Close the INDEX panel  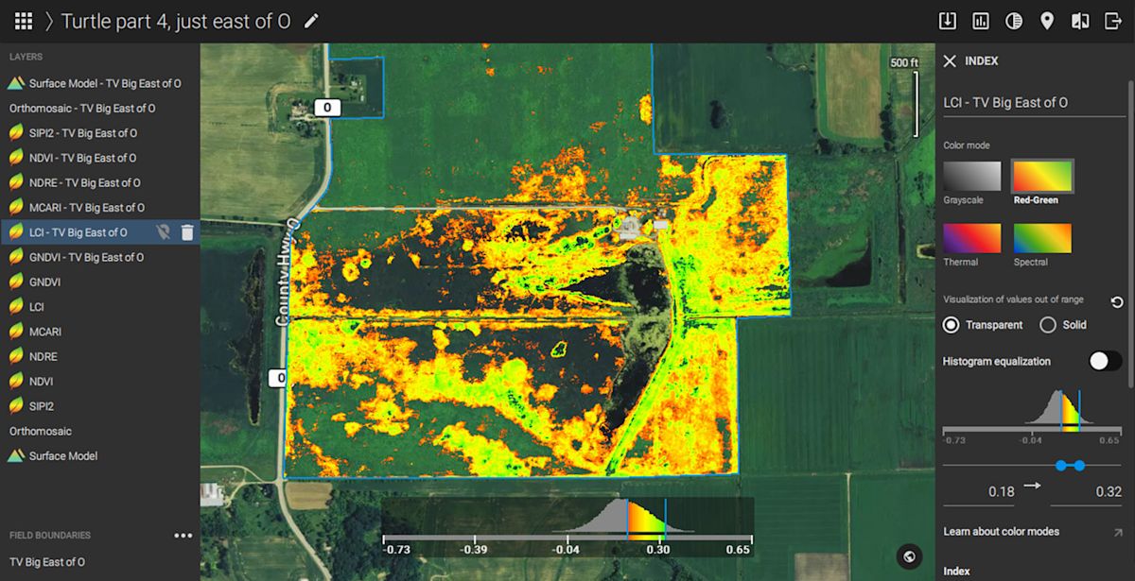click(950, 60)
